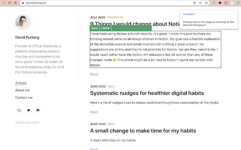Screen dimensions: 241x150
Task: Open A small change to make time article
Action: tap(143, 131)
